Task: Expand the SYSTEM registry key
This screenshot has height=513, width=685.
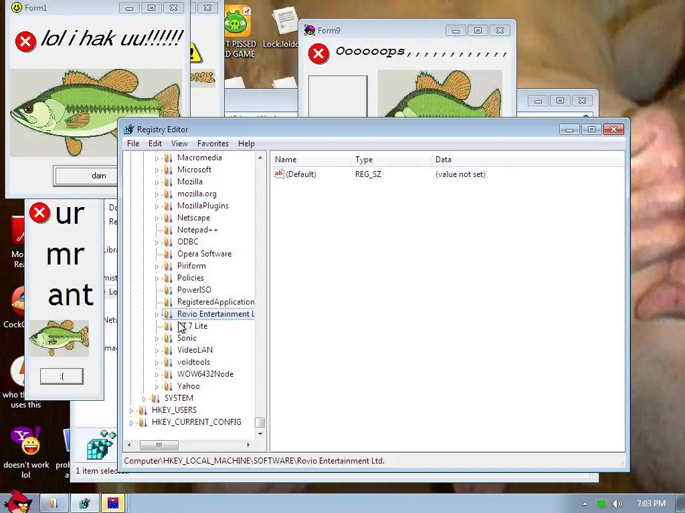Action: pyautogui.click(x=144, y=399)
